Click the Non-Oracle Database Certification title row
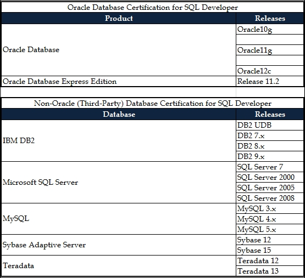Image resolution: width=305 pixels, height=278 pixels. tap(153, 103)
